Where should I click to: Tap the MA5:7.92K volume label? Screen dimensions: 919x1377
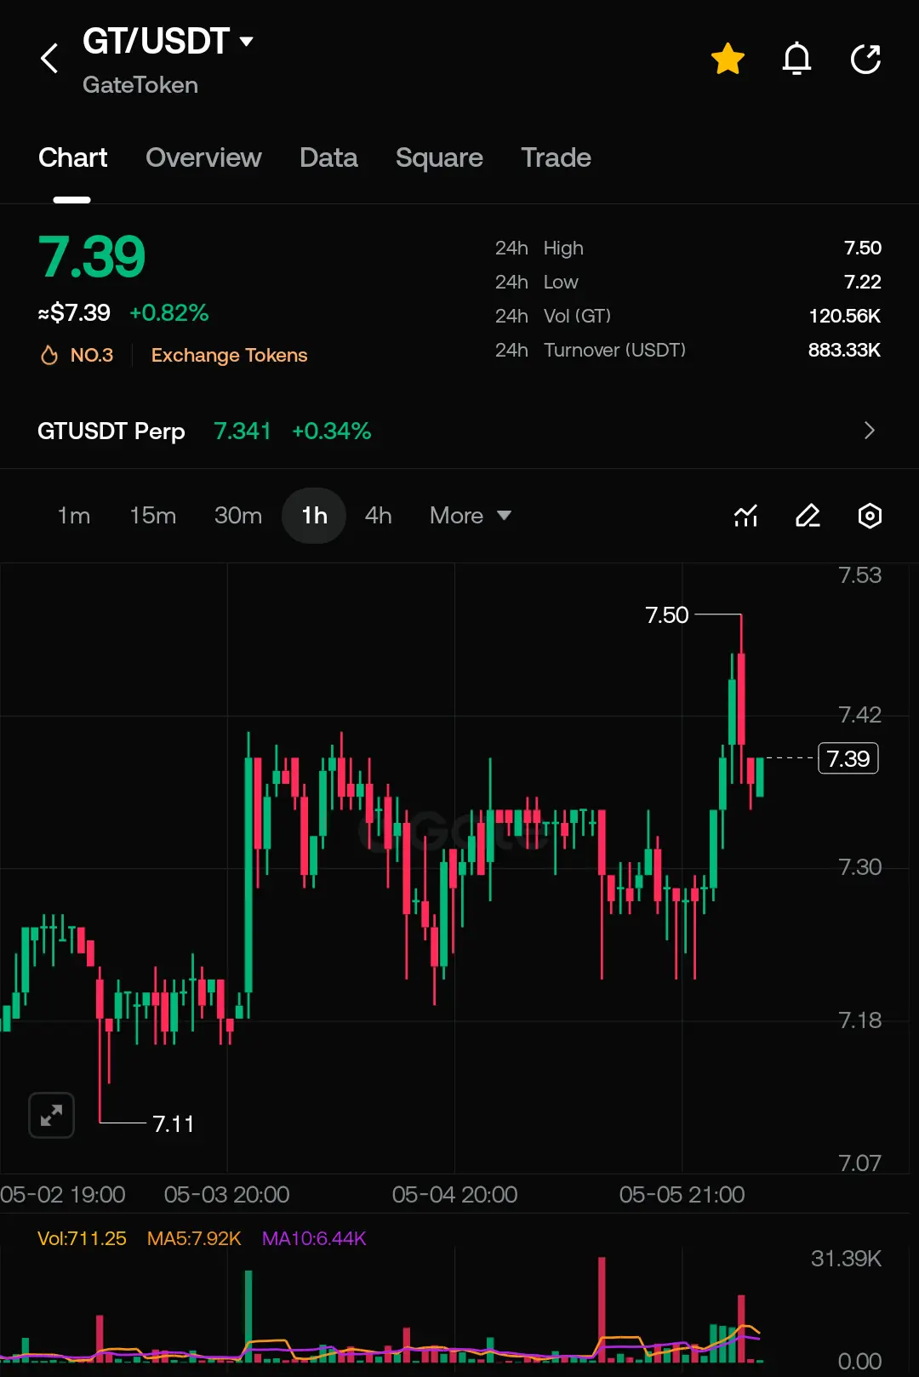pos(194,1238)
